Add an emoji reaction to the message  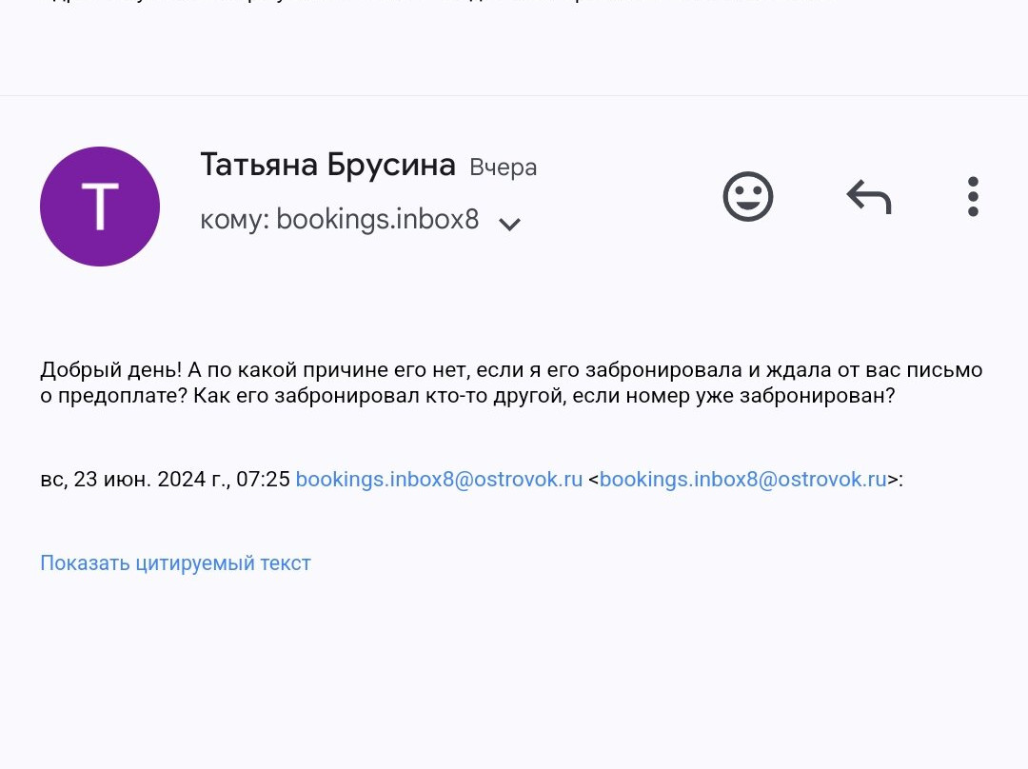(x=748, y=197)
